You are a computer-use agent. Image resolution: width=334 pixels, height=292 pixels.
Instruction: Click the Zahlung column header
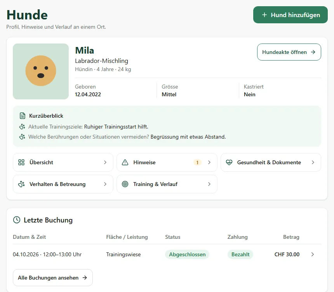pos(238,237)
